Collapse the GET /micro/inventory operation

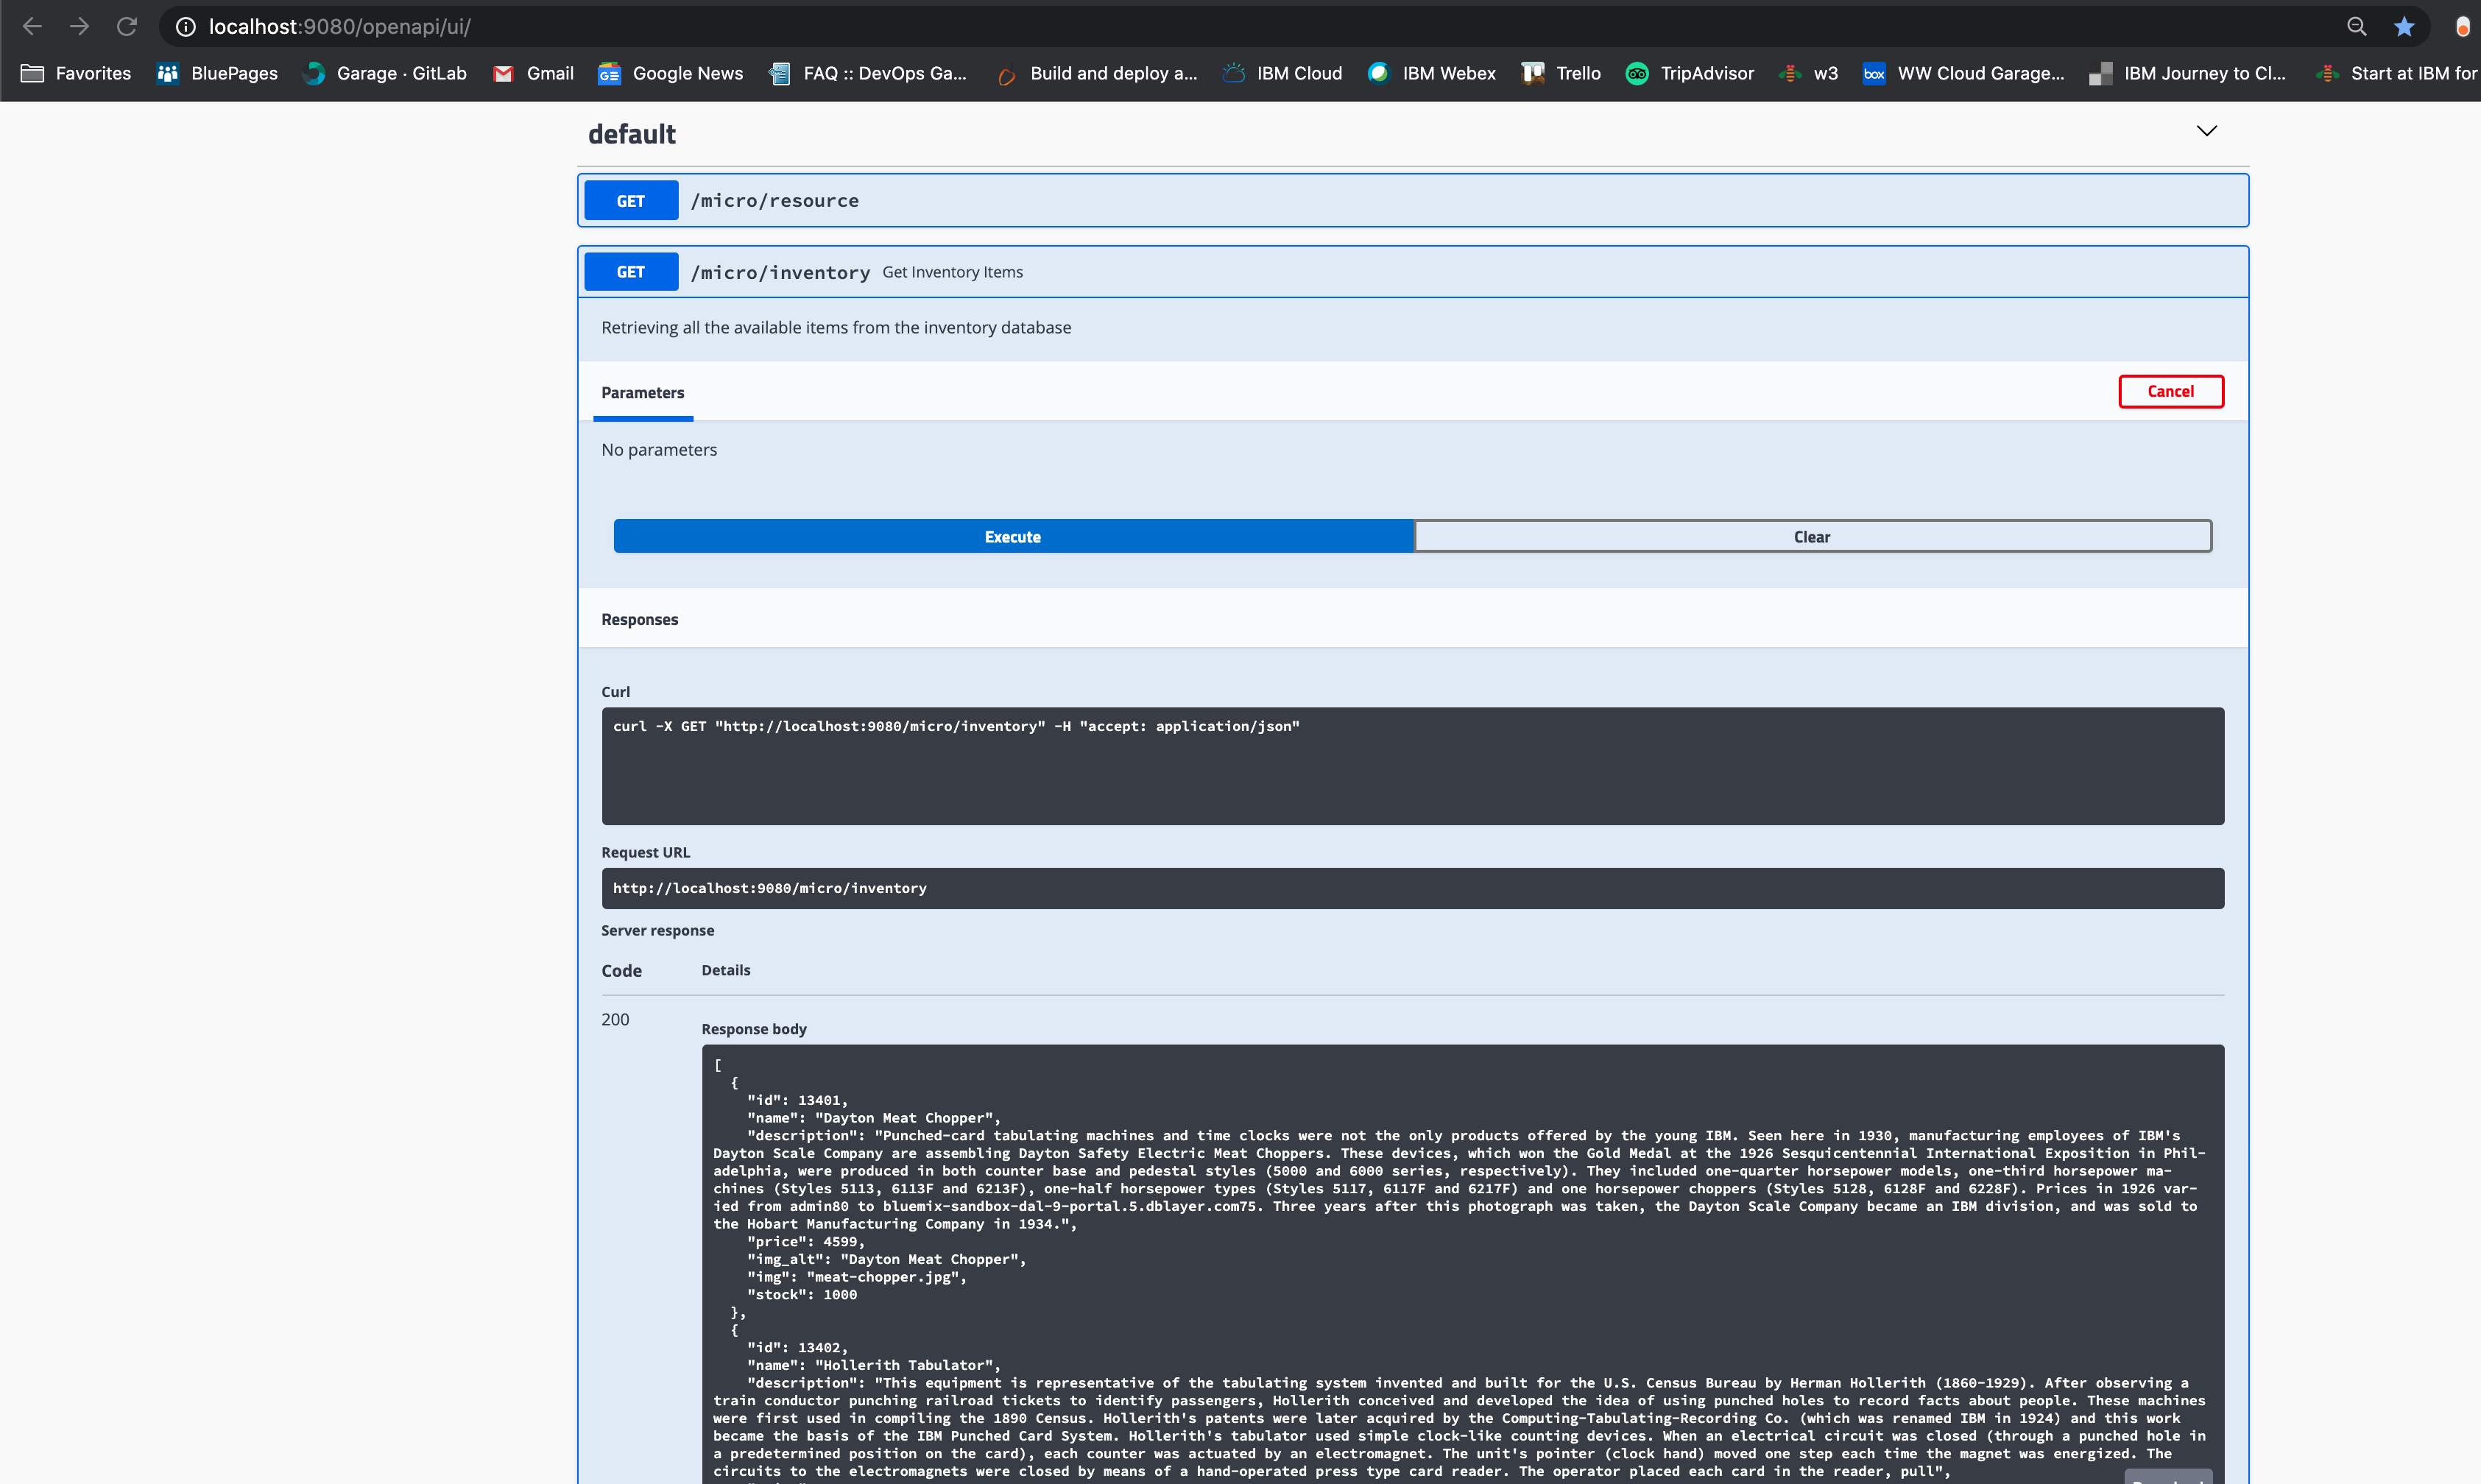pyautogui.click(x=1412, y=272)
